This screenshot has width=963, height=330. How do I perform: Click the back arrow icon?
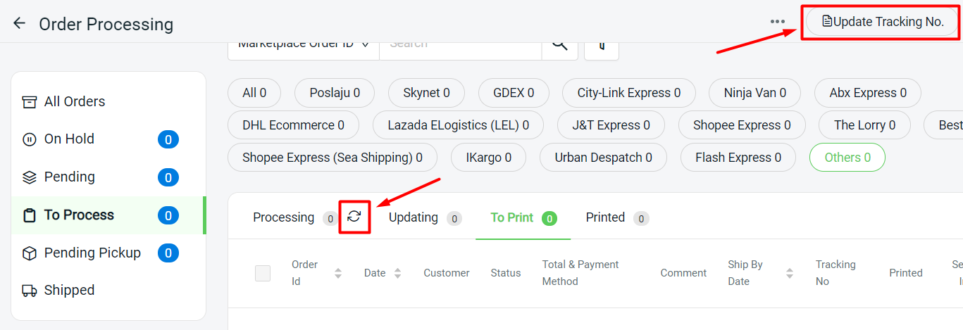click(19, 23)
